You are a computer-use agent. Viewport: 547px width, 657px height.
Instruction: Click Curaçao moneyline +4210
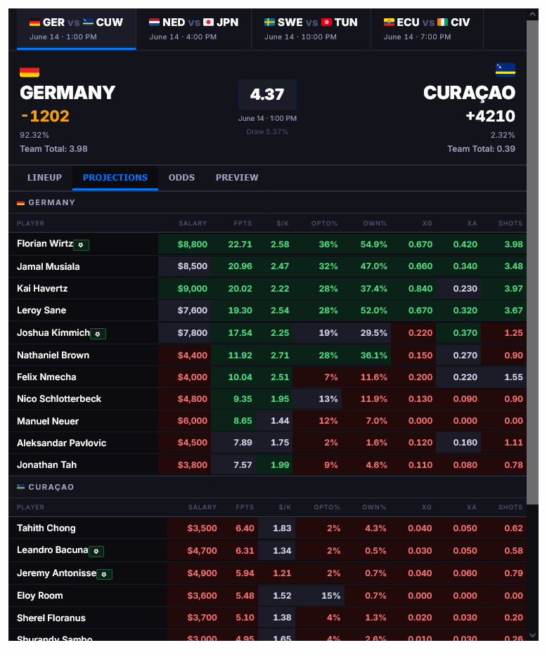(491, 116)
